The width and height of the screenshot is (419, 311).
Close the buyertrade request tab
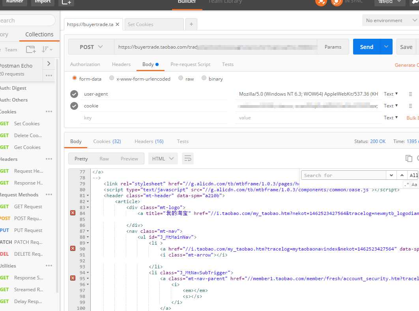(x=117, y=25)
